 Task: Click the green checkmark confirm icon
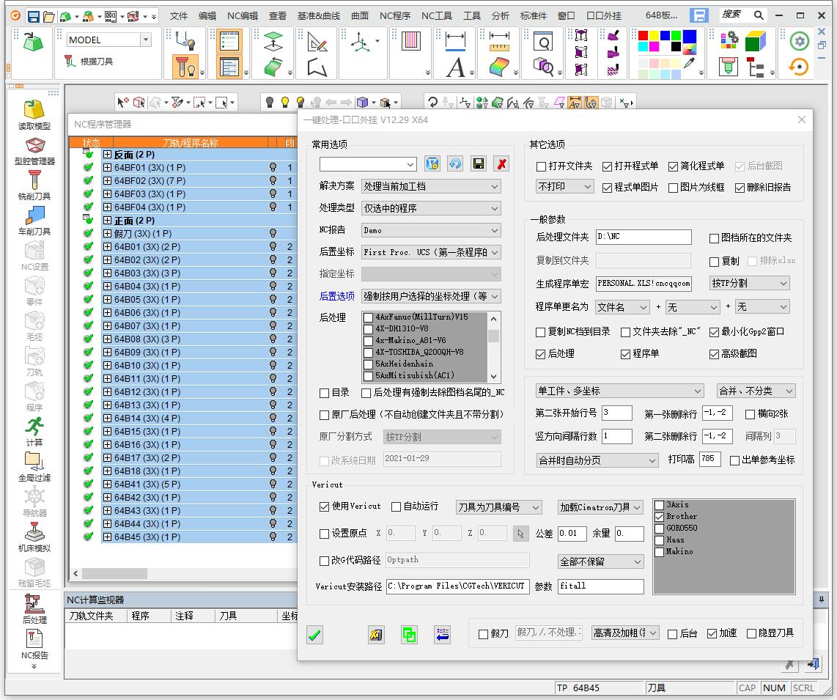[x=314, y=635]
